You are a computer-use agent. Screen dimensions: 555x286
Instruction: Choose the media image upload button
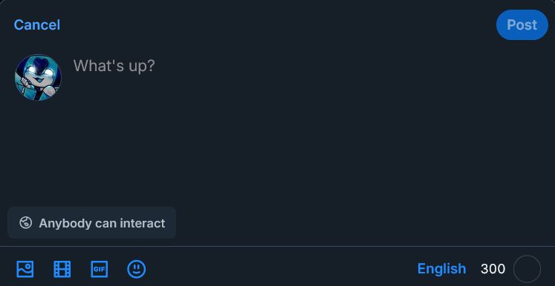pyautogui.click(x=25, y=269)
